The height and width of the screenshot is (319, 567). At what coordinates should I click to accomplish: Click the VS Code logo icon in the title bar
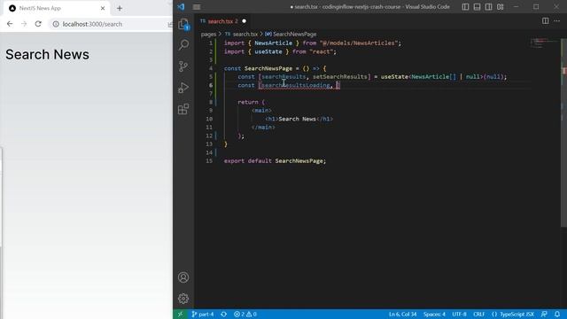tap(181, 7)
